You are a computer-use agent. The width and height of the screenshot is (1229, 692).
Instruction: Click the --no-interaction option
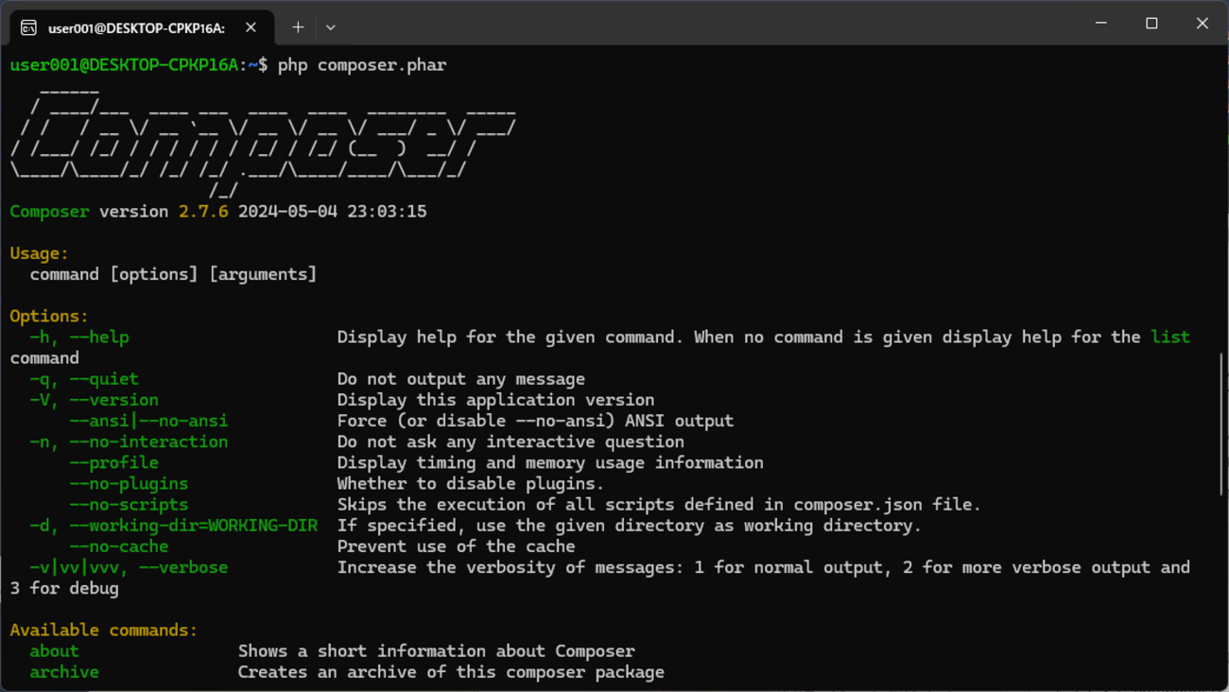coord(148,441)
